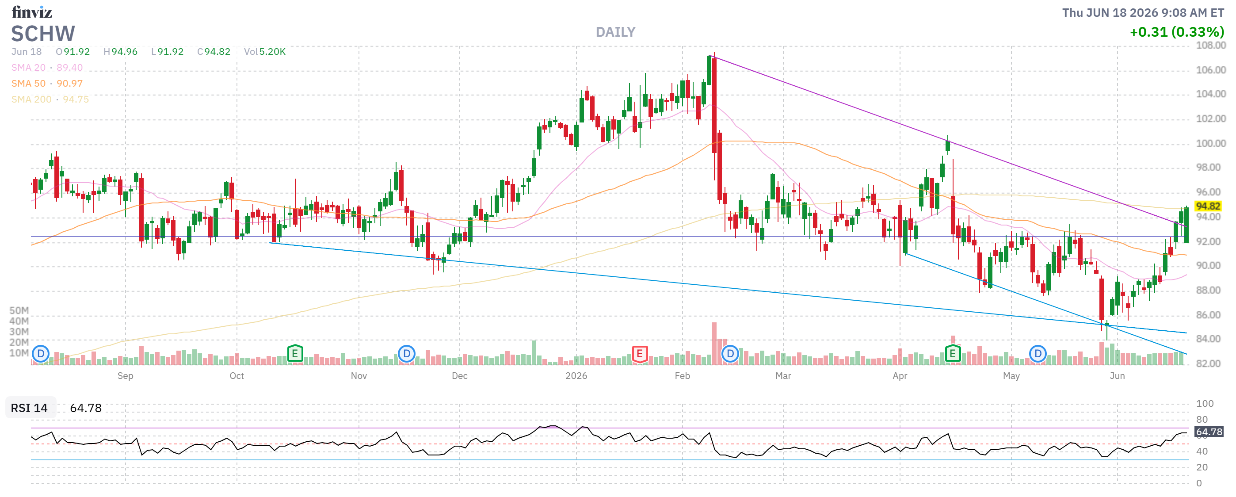The height and width of the screenshot is (497, 1236).
Task: Click the 20 level on the RSI axis
Action: pyautogui.click(x=1202, y=467)
